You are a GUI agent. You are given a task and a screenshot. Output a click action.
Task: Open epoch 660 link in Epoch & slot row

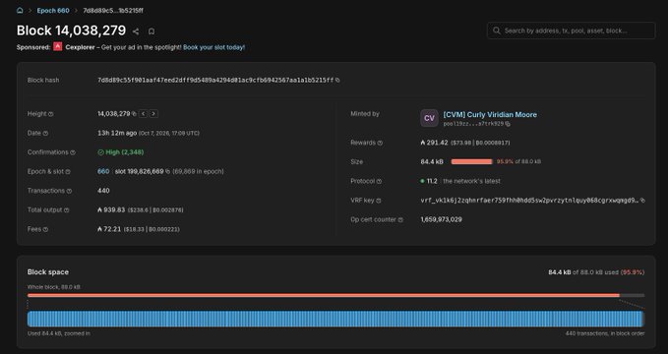[x=103, y=171]
